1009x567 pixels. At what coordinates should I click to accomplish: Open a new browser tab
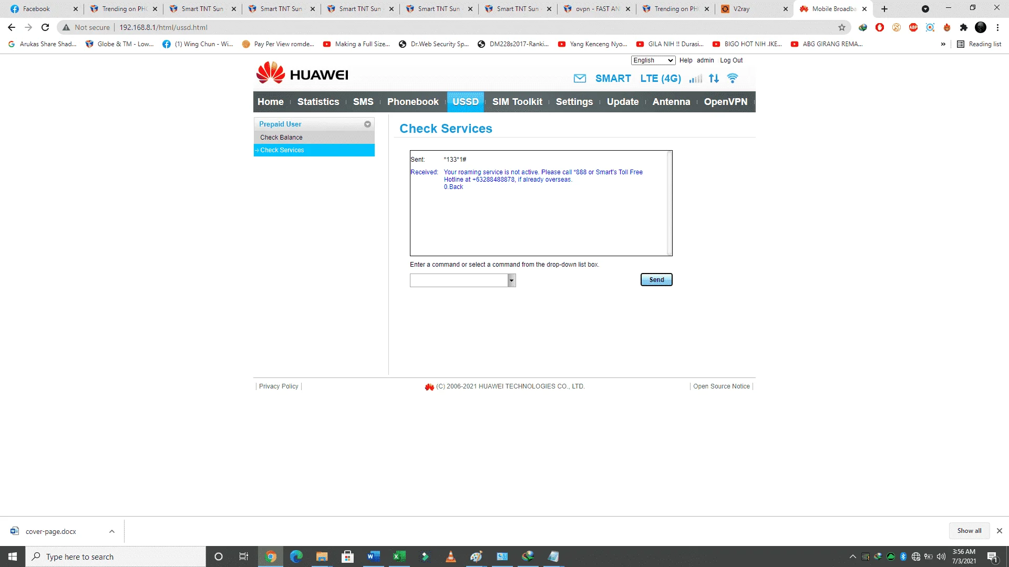tap(884, 9)
